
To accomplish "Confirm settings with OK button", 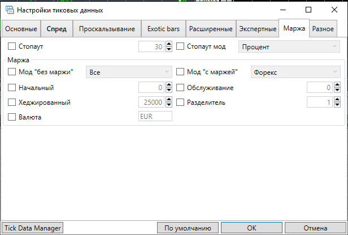I will tap(252, 228).
